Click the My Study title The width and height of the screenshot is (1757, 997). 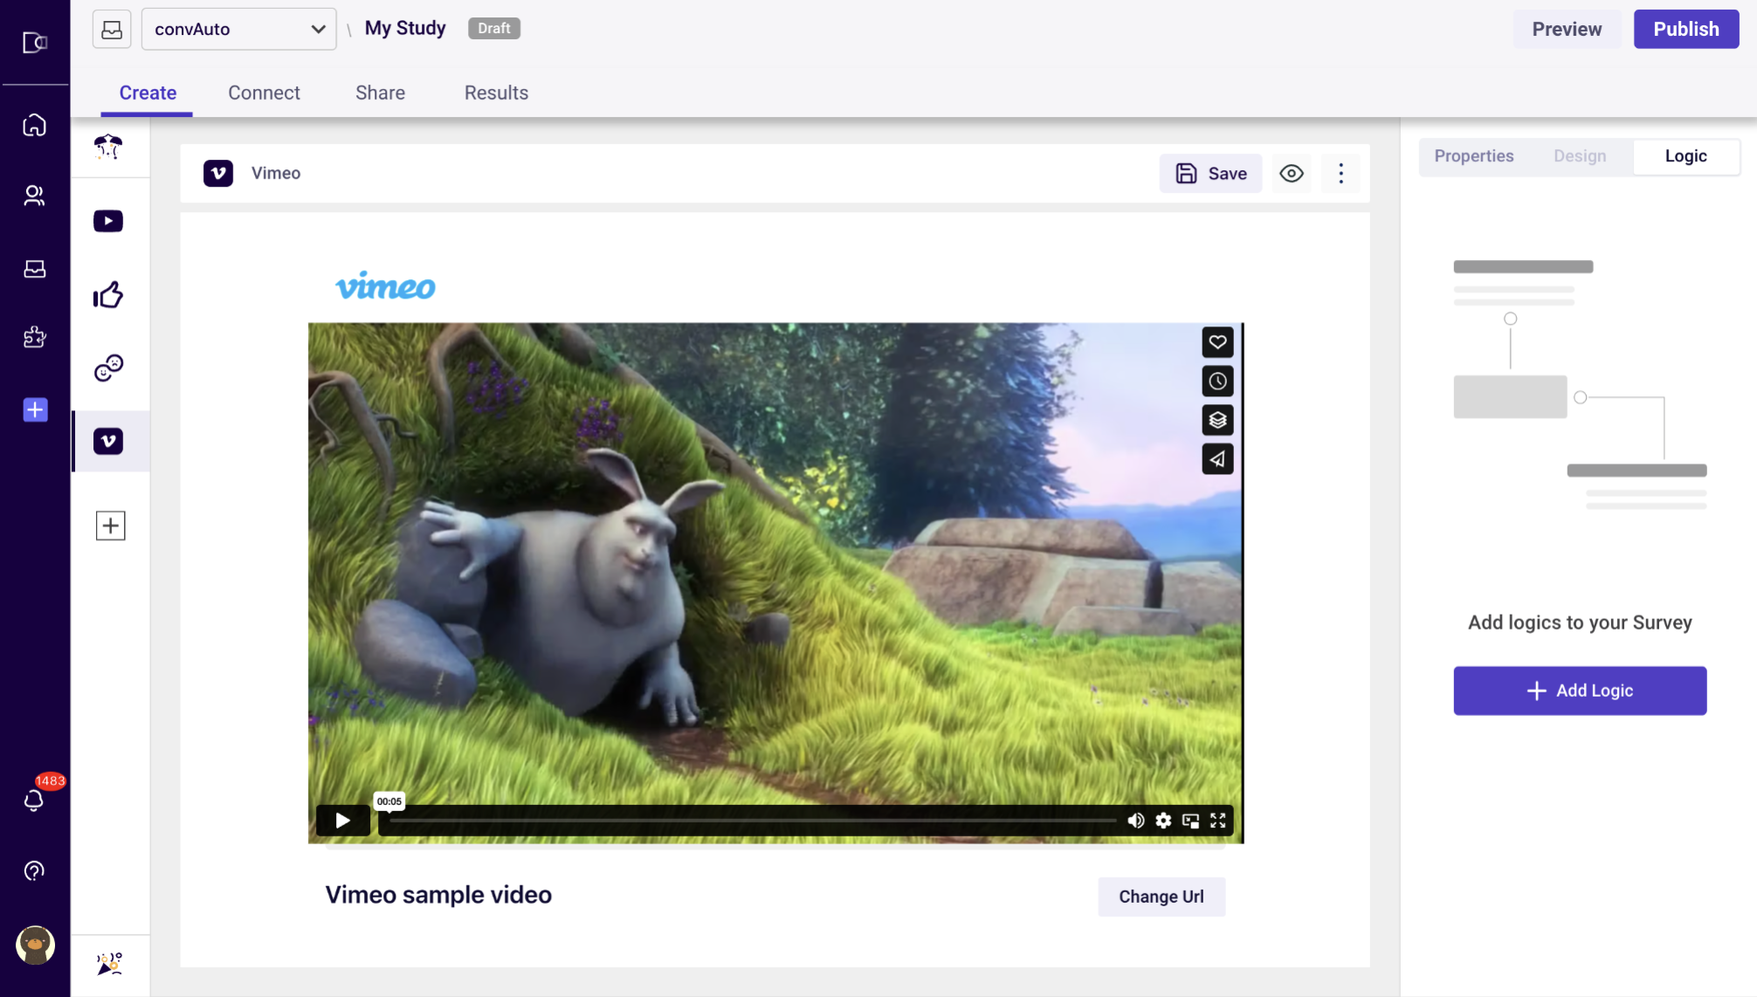405,28
